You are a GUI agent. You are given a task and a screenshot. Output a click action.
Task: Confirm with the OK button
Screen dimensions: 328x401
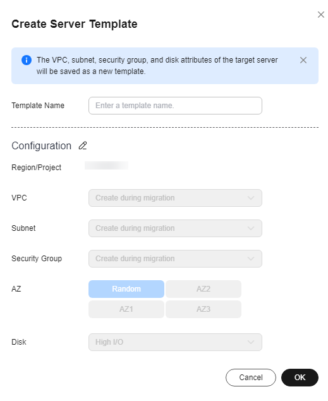300,378
